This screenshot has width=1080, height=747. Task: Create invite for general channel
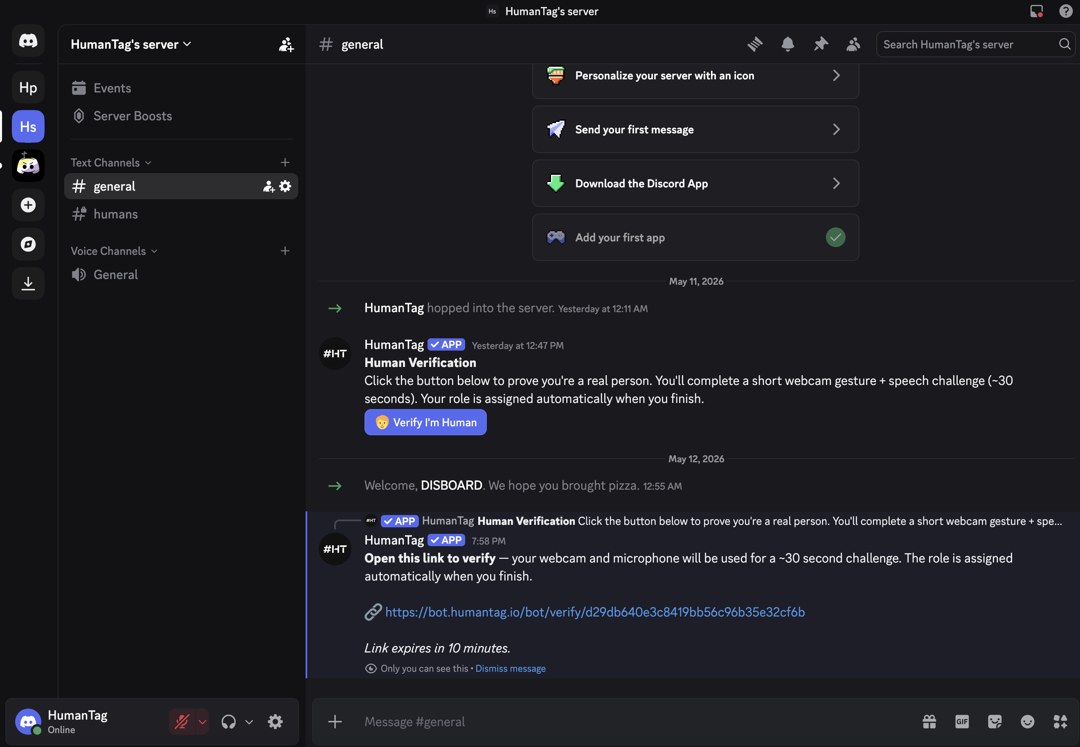point(269,186)
